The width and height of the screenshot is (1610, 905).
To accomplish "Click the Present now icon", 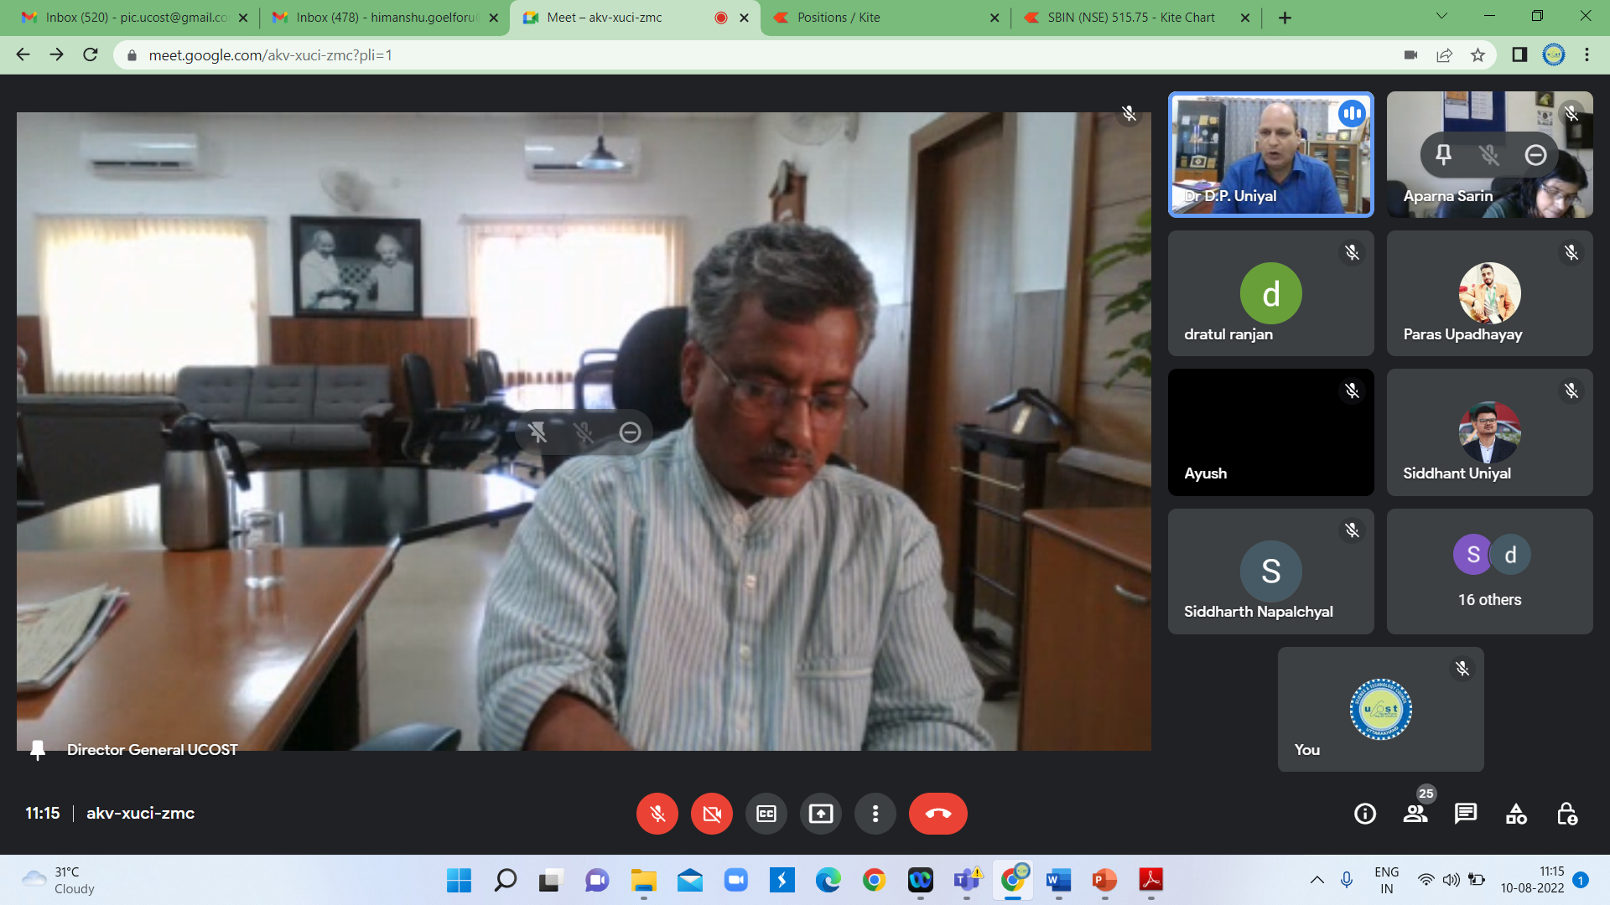I will (x=820, y=814).
